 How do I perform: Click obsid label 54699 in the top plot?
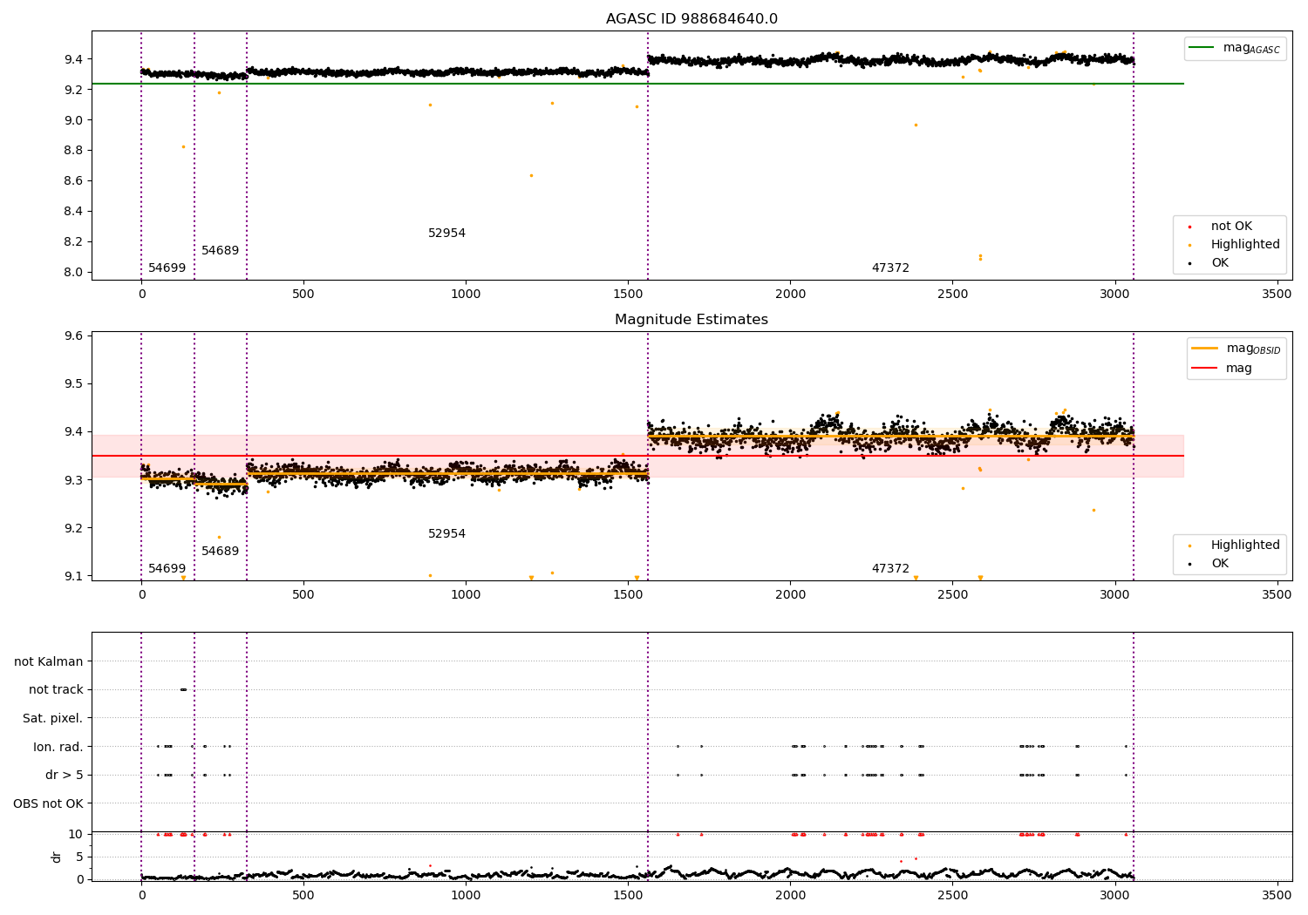(x=167, y=268)
